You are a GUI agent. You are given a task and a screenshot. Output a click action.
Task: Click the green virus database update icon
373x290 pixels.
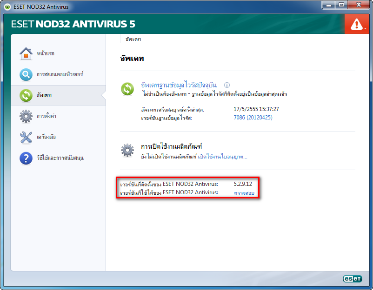pos(127,89)
